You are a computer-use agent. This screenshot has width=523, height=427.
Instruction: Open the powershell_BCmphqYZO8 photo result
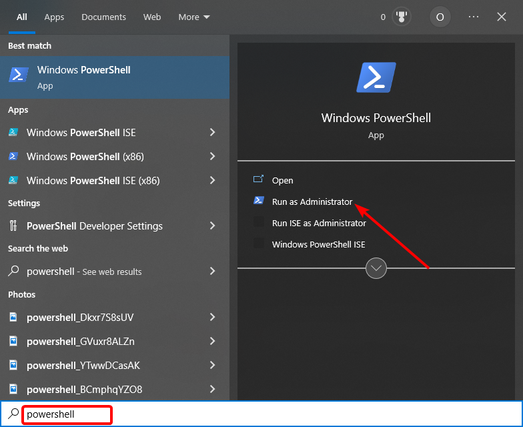click(115, 390)
